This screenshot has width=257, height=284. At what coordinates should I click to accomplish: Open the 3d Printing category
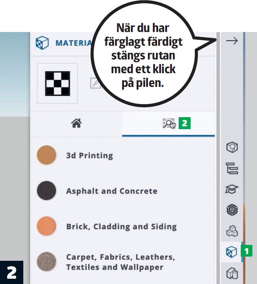(89, 156)
